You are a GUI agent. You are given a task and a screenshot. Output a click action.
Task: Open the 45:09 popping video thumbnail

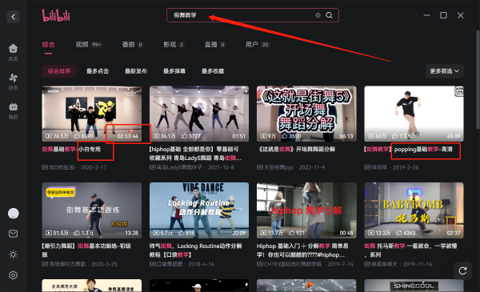pos(414,114)
